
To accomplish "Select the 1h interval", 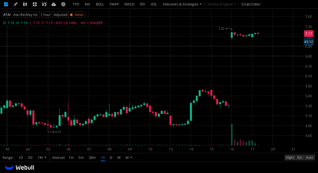I will coord(103,158).
